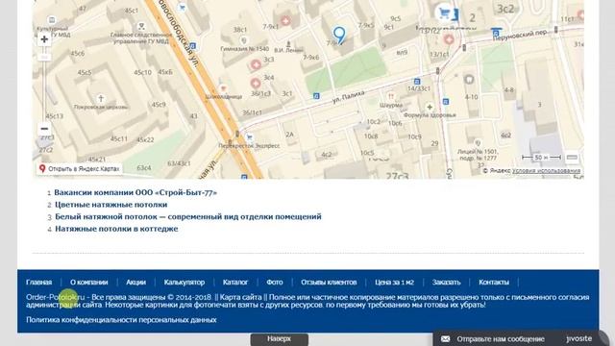Click the medical cross icon near 7-9с1
The image size is (615, 346).
pos(285,20)
